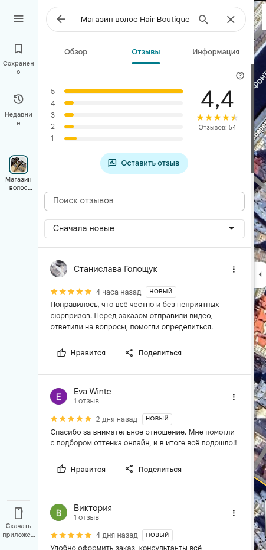
Task: Switch to the Информация tab
Action: pyautogui.click(x=216, y=52)
